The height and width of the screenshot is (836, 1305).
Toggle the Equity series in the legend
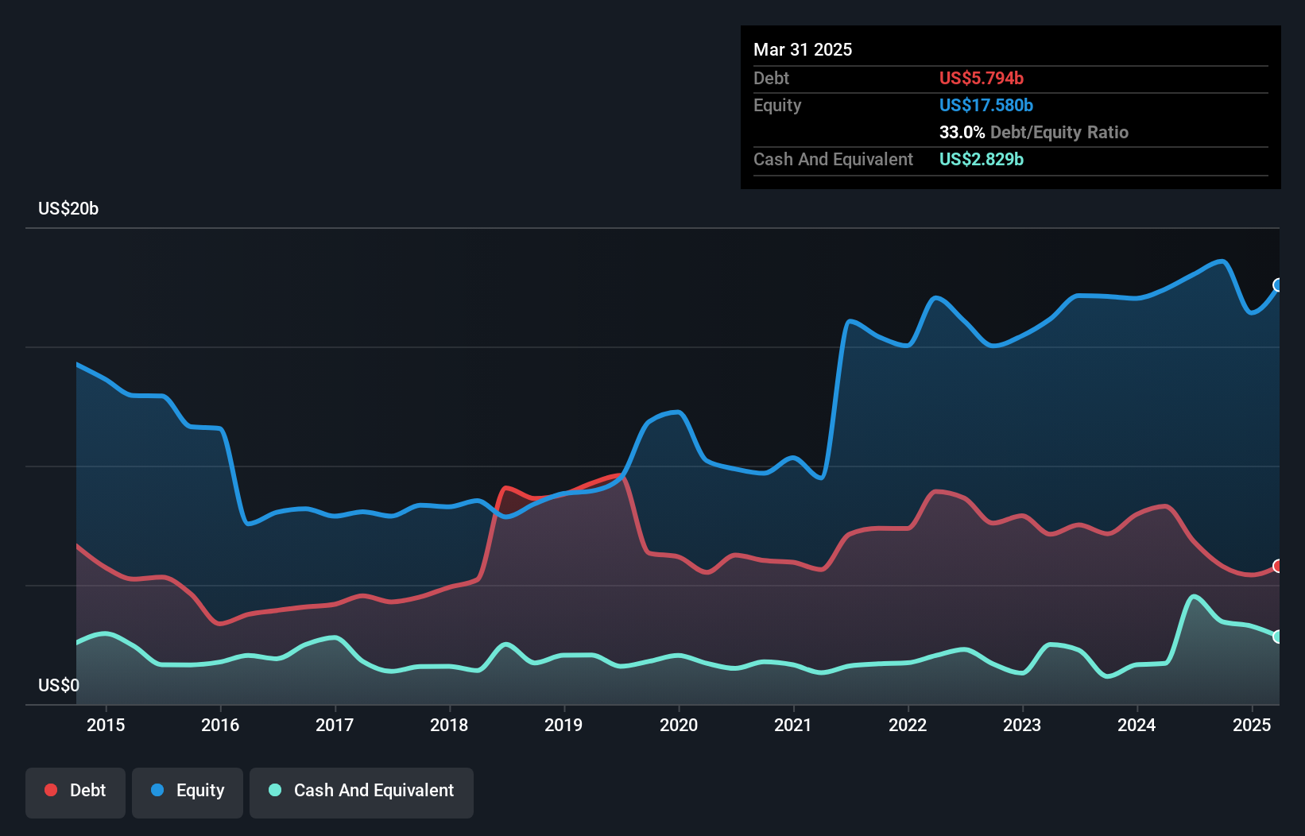click(x=188, y=791)
